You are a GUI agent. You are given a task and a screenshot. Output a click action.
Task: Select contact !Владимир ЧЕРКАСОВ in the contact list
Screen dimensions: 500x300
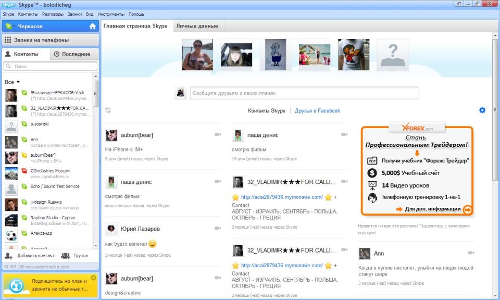click(48, 95)
